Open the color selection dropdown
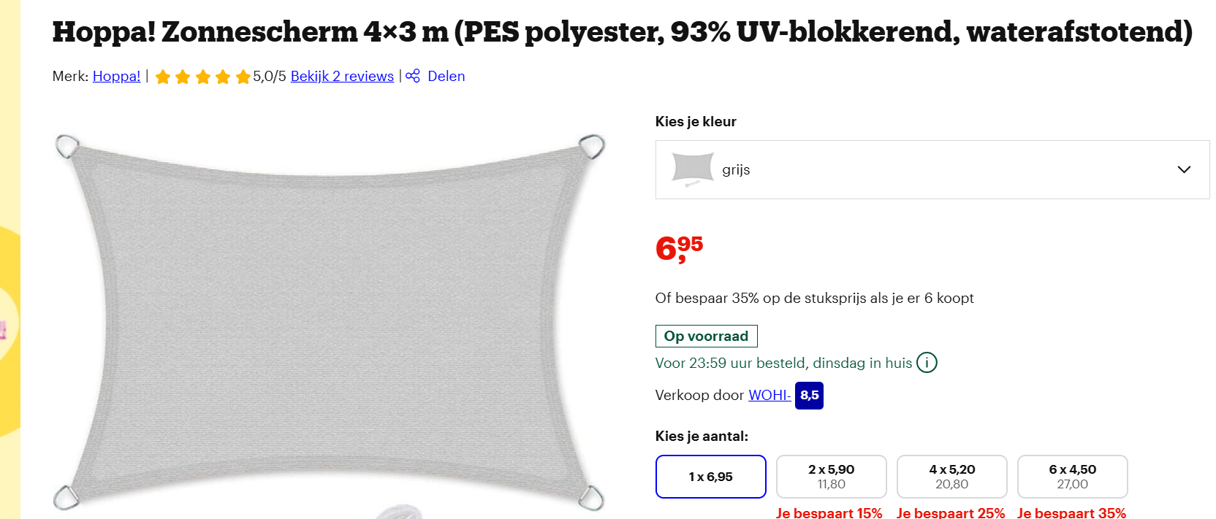The height and width of the screenshot is (519, 1216). coord(932,169)
